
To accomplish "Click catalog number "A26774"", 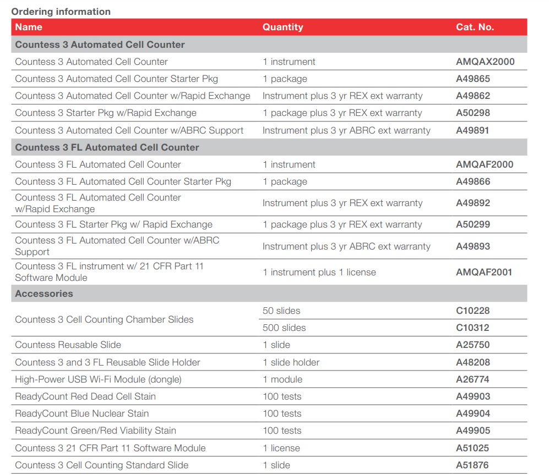I will (472, 380).
